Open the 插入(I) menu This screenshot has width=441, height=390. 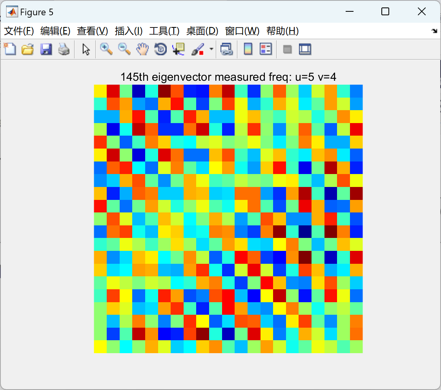point(129,31)
